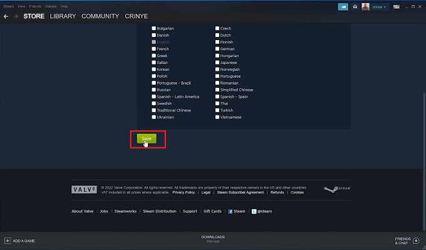The width and height of the screenshot is (426, 250).
Task: Check the Portuguese language box
Action: [x=217, y=76]
